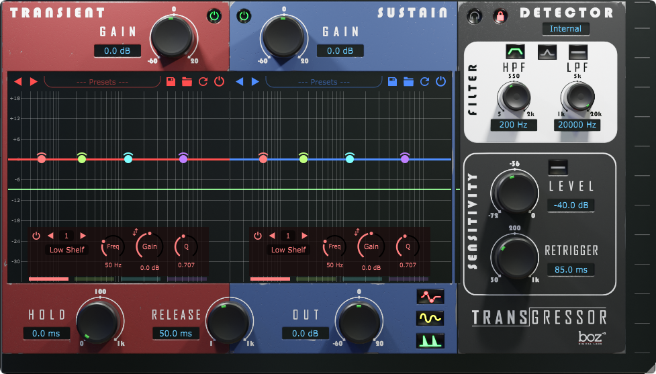The height and width of the screenshot is (374, 656).
Task: Click the transient band Q knob
Action: pos(186,246)
